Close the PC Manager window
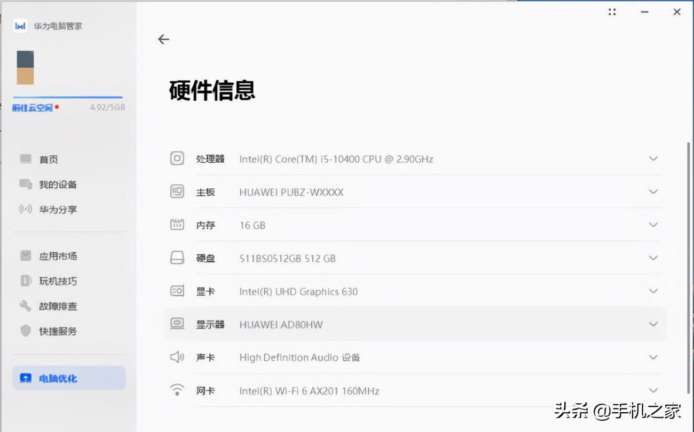Screen dimensions: 694x432 (x=677, y=12)
